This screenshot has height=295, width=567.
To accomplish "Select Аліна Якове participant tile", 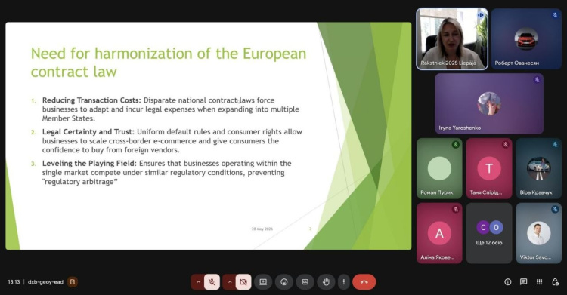I will tap(439, 233).
